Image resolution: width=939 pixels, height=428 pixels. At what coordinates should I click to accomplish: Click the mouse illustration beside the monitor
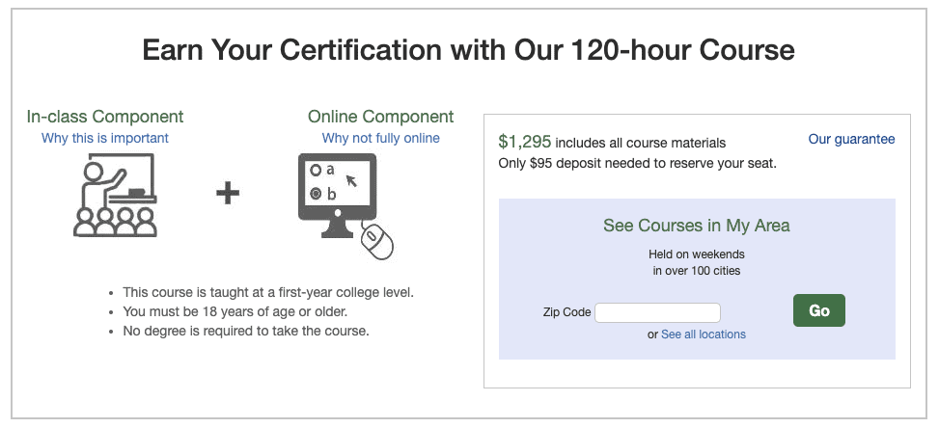[x=378, y=241]
